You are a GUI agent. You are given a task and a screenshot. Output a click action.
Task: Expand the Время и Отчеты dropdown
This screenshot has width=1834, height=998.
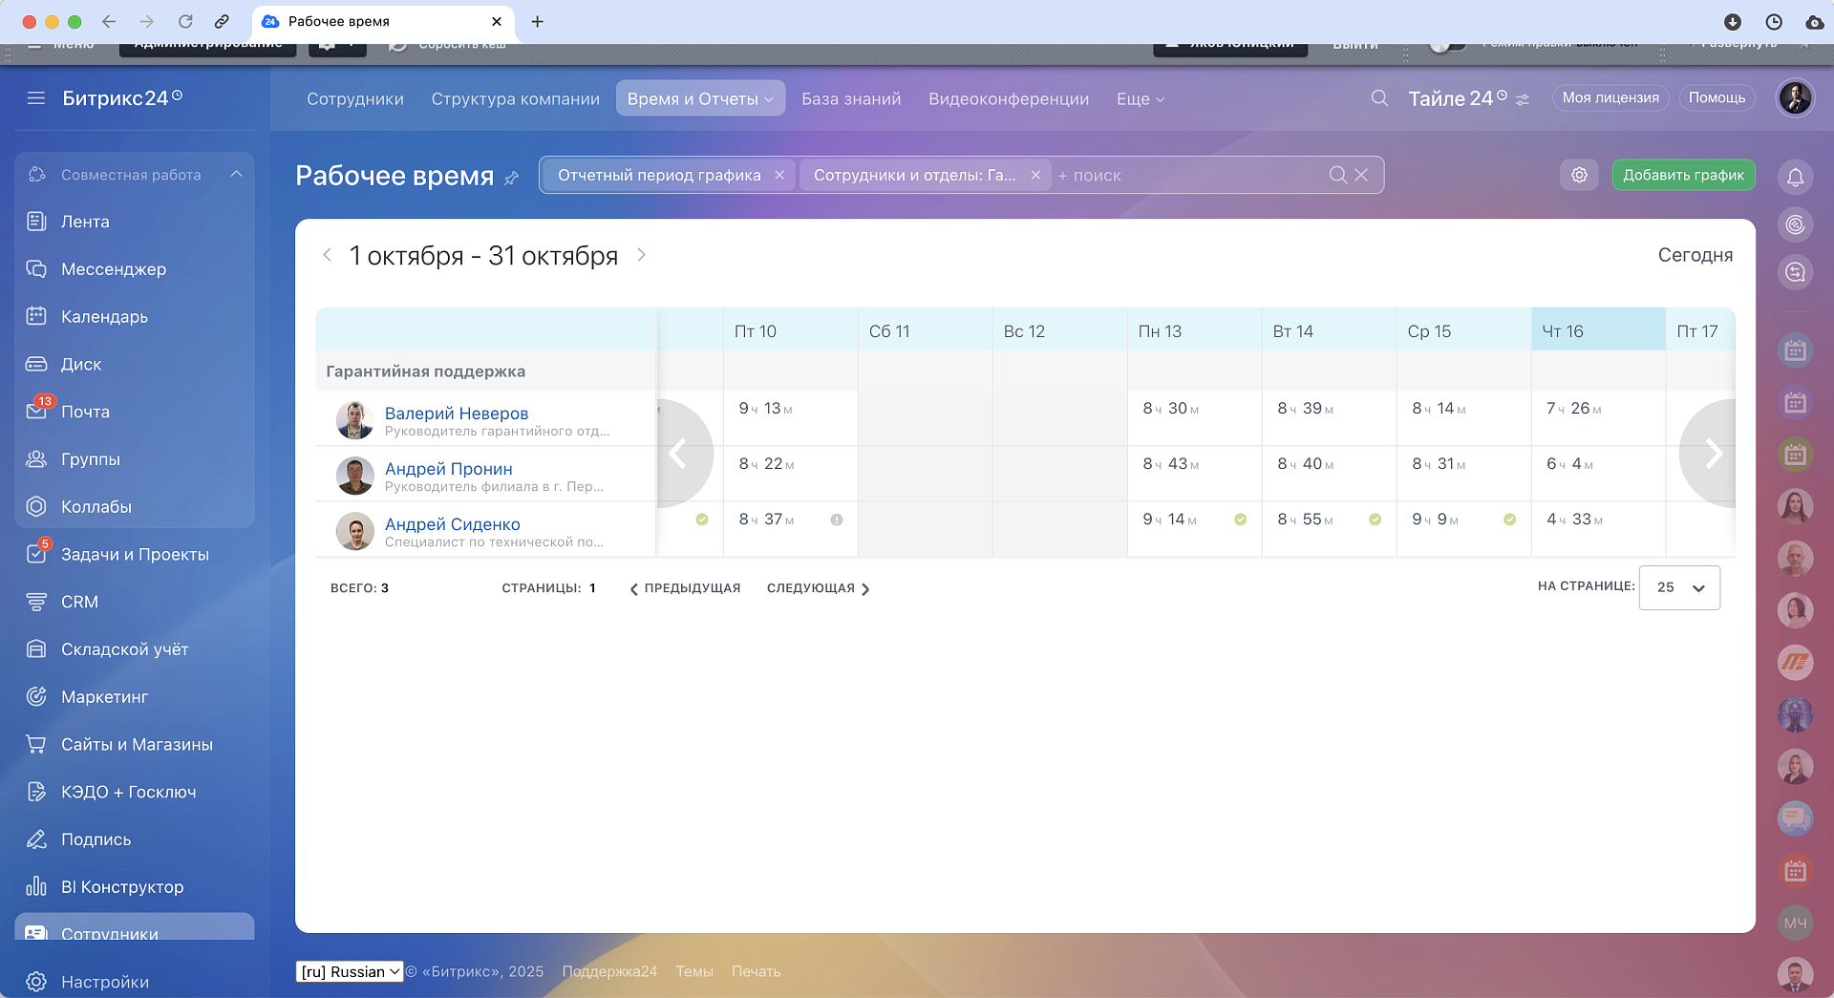[700, 98]
